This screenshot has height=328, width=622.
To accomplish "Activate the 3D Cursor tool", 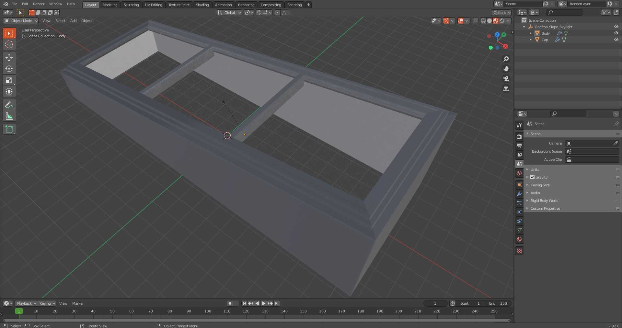I will (9, 44).
